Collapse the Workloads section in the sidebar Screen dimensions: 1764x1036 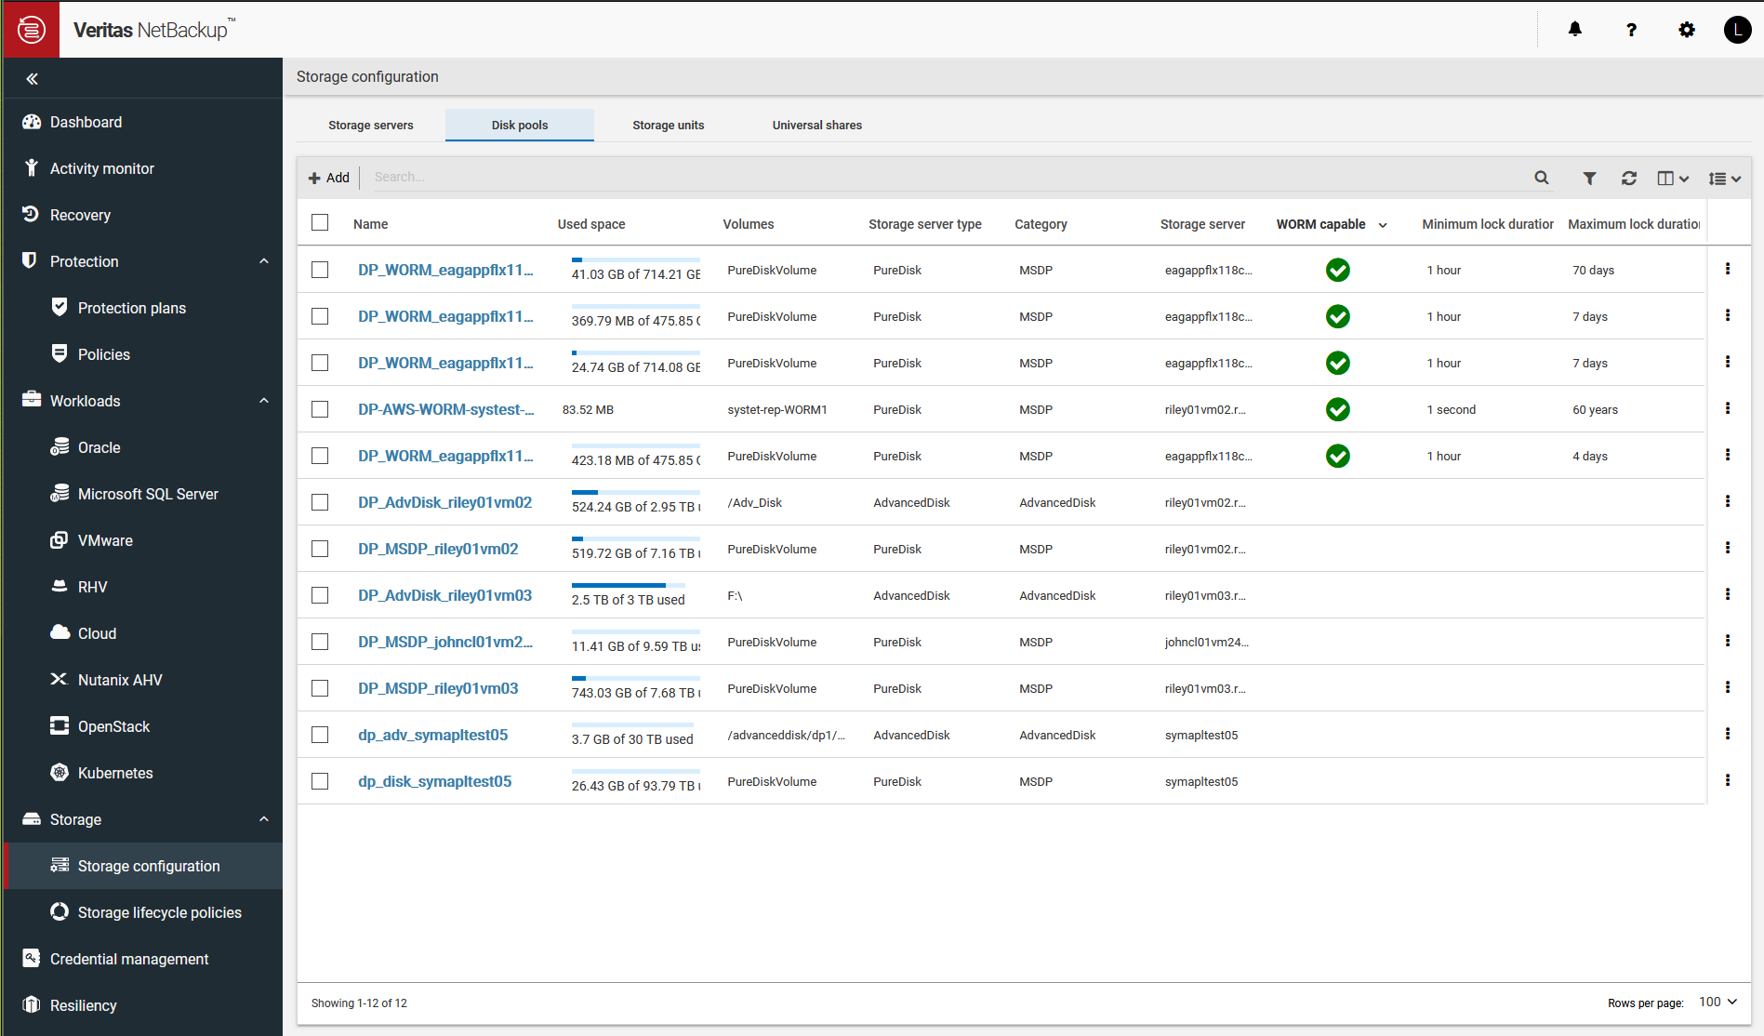coord(264,401)
